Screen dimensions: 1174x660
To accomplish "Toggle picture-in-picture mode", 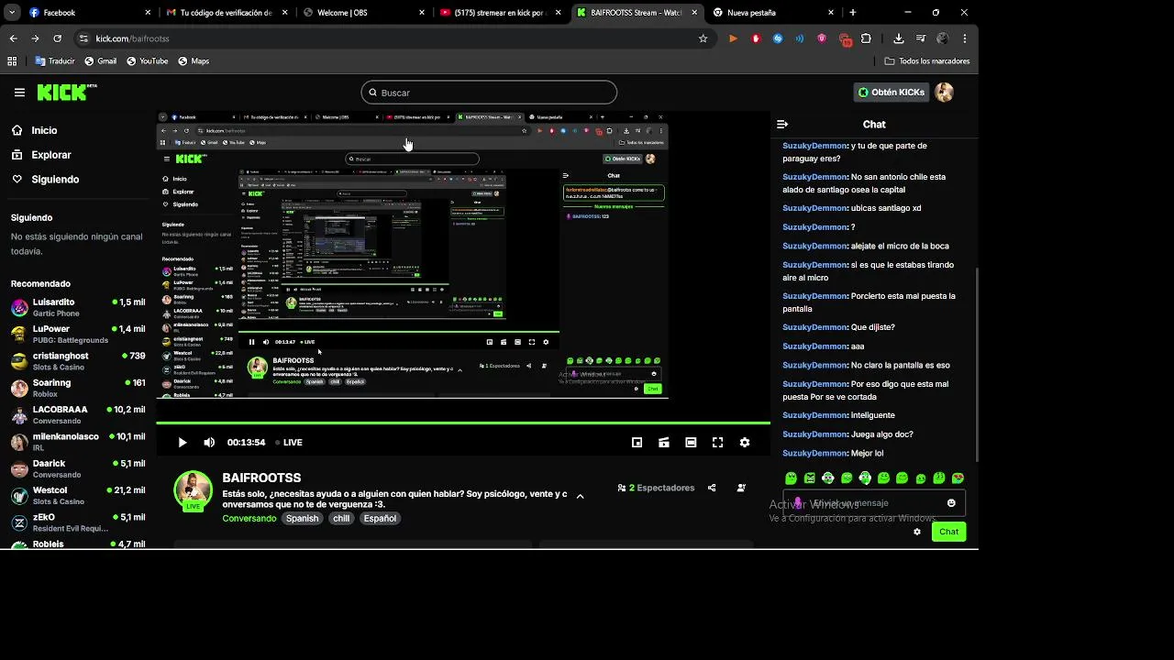I will 637,442.
